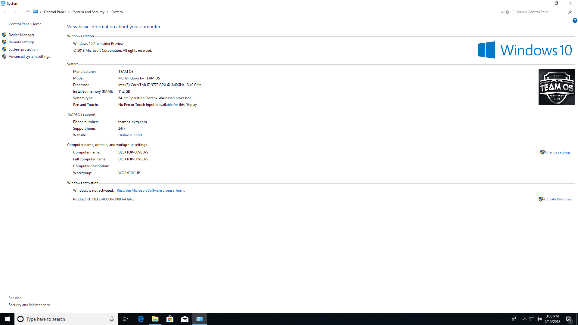Viewport: 578px width, 325px height.
Task: Open the People icon in the taskbar
Action: click(514, 319)
